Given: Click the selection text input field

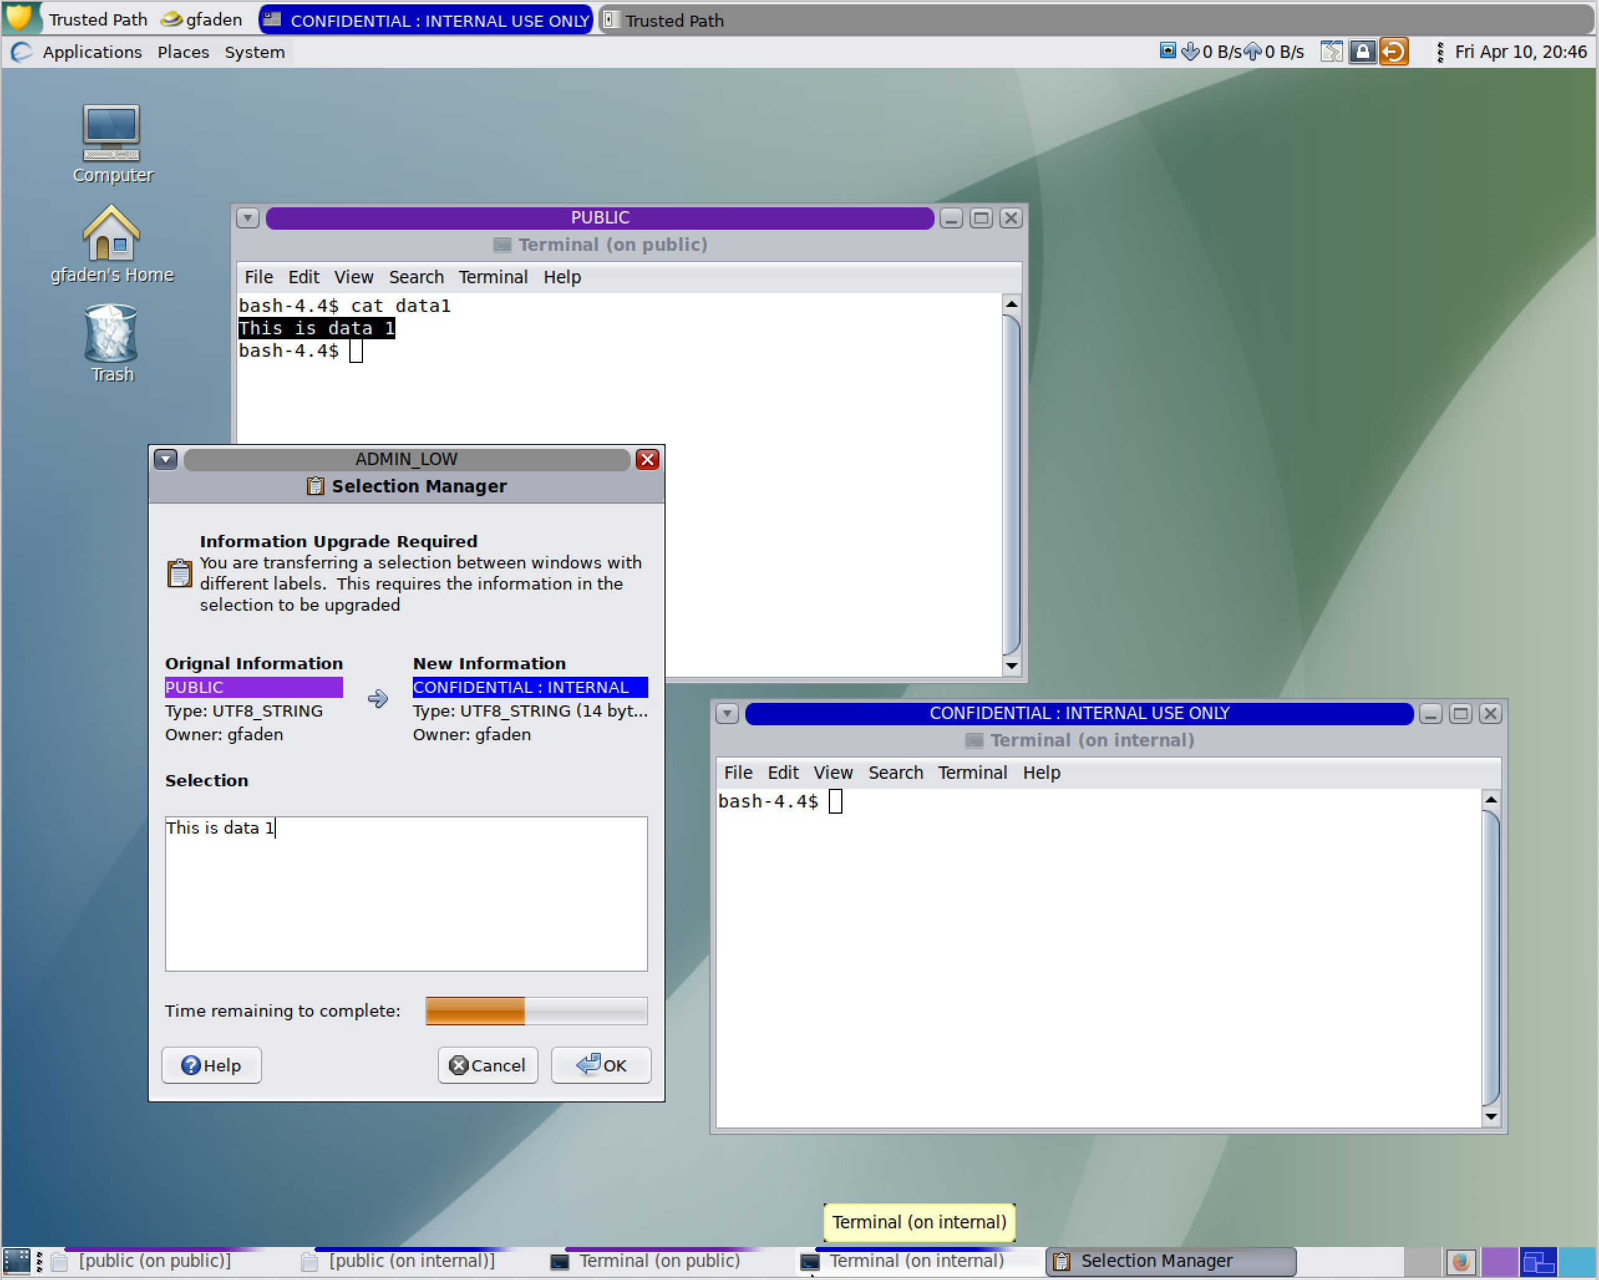Looking at the screenshot, I should click(406, 893).
